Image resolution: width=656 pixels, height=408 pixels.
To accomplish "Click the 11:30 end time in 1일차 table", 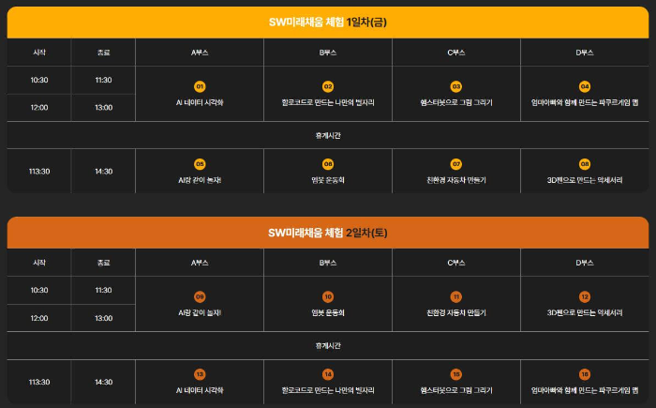I will (x=103, y=80).
